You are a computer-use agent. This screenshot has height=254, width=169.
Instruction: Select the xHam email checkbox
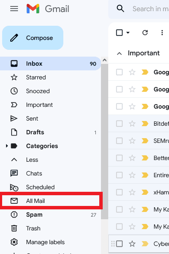(119, 192)
